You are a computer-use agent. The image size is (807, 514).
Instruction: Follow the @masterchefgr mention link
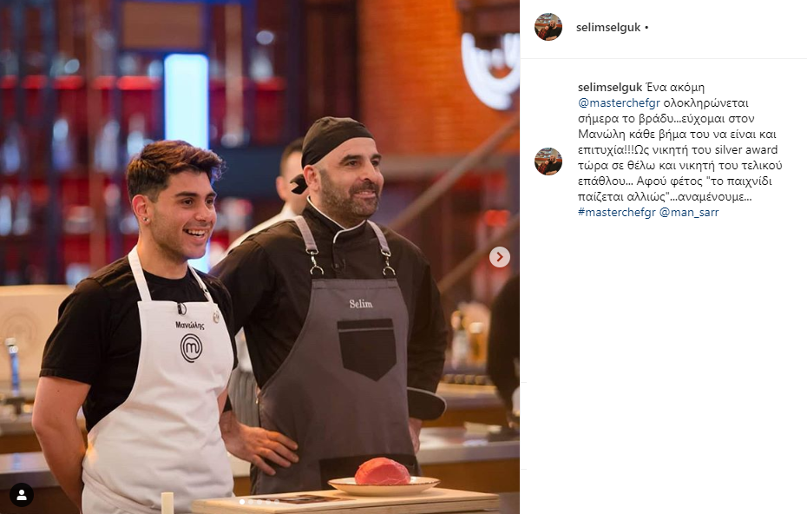point(619,102)
